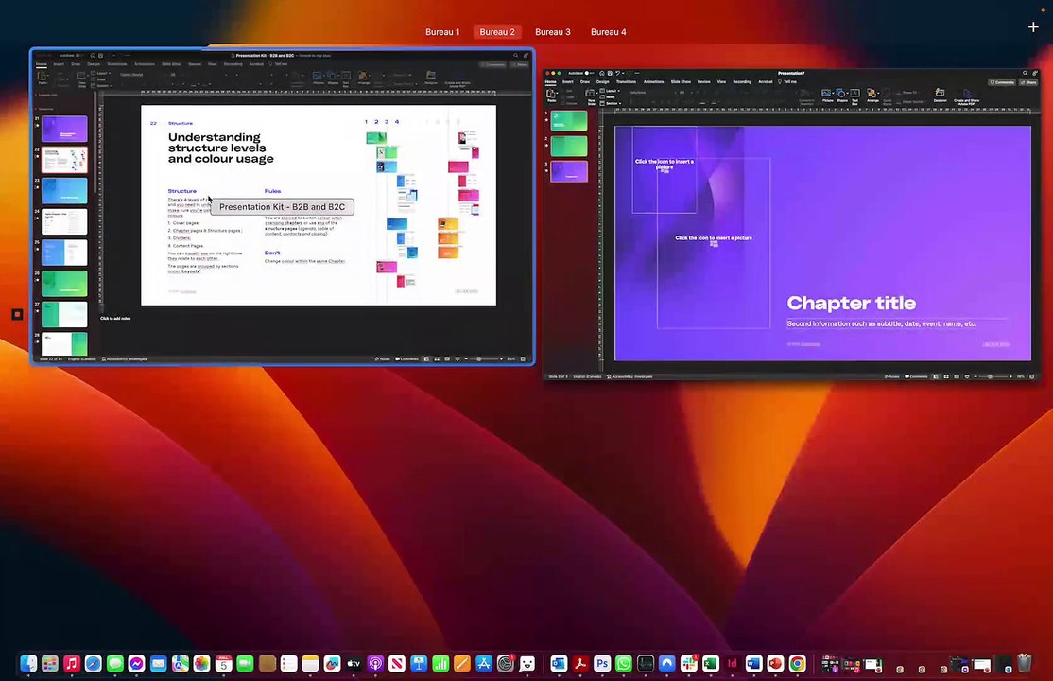
Task: Click Chapter title text on Presentation7 slide
Action: point(851,304)
